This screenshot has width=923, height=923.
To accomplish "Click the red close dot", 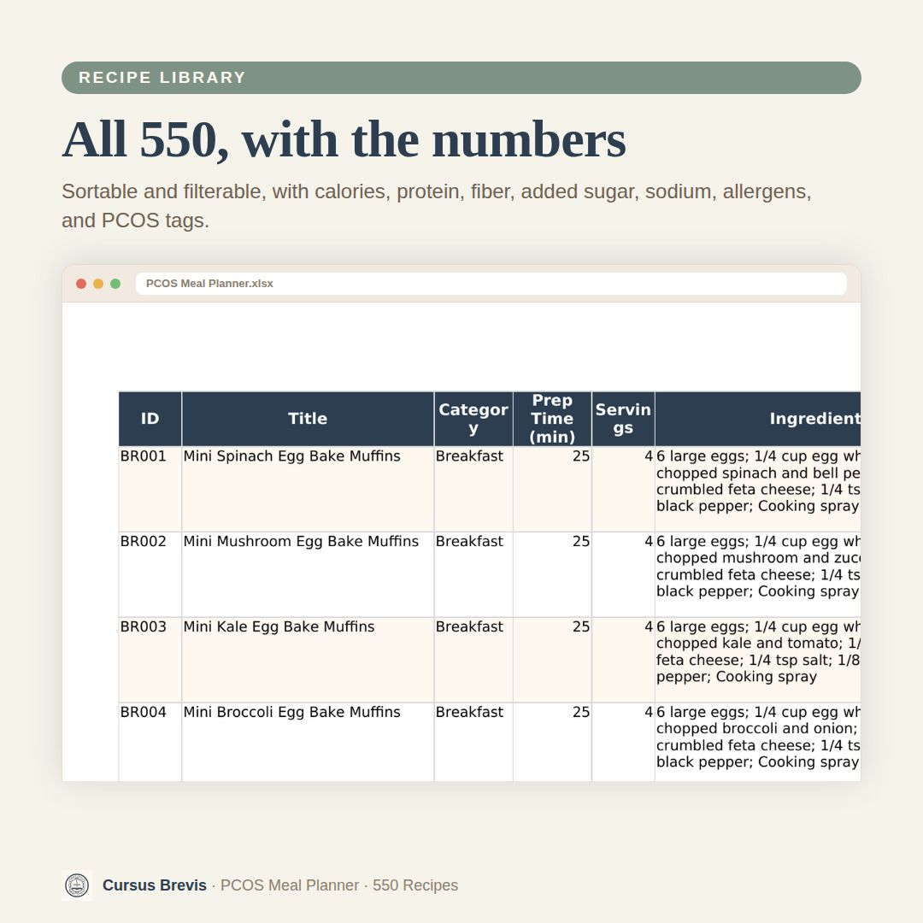I will pos(81,284).
